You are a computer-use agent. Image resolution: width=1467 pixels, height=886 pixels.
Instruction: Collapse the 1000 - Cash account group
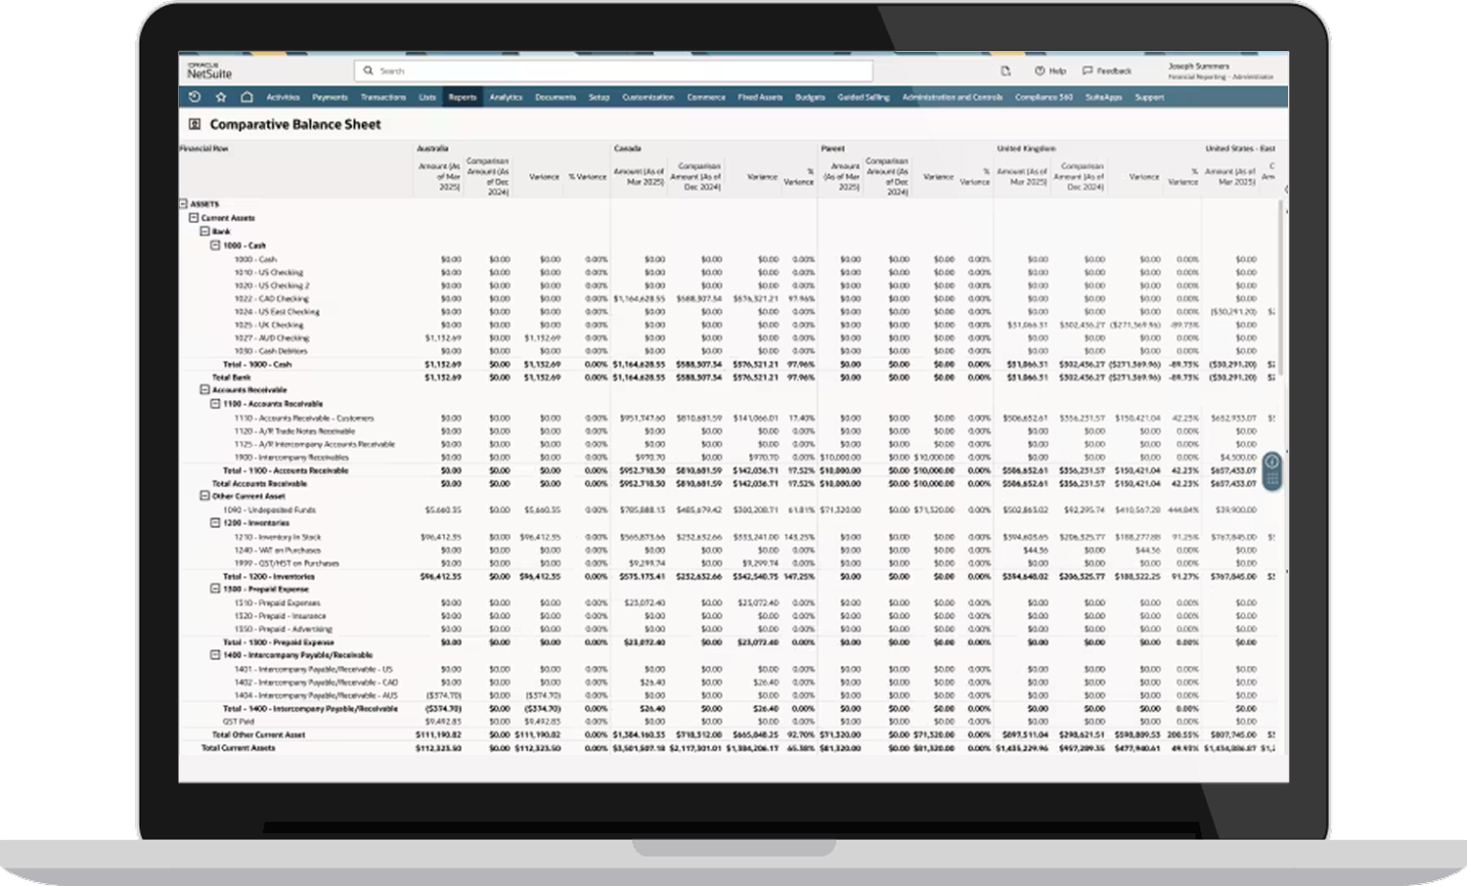(x=215, y=245)
